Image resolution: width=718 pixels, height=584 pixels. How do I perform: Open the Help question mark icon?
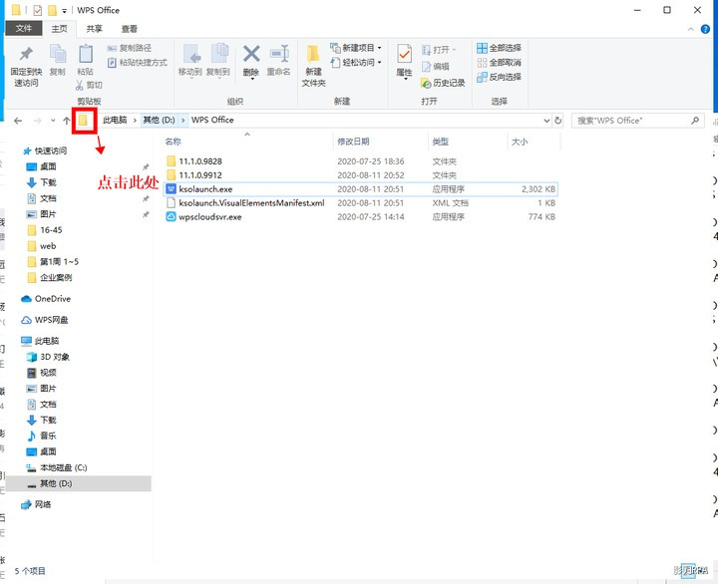point(705,29)
